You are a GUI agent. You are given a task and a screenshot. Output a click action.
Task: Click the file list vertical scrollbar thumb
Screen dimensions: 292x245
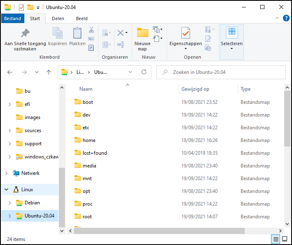tap(287, 119)
